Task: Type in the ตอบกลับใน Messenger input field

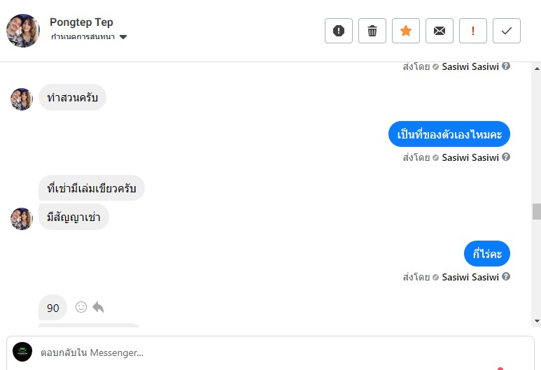Action: [x=280, y=353]
